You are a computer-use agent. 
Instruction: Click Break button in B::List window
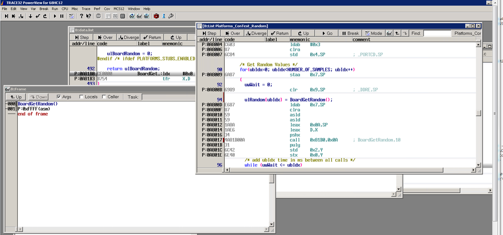(x=350, y=33)
